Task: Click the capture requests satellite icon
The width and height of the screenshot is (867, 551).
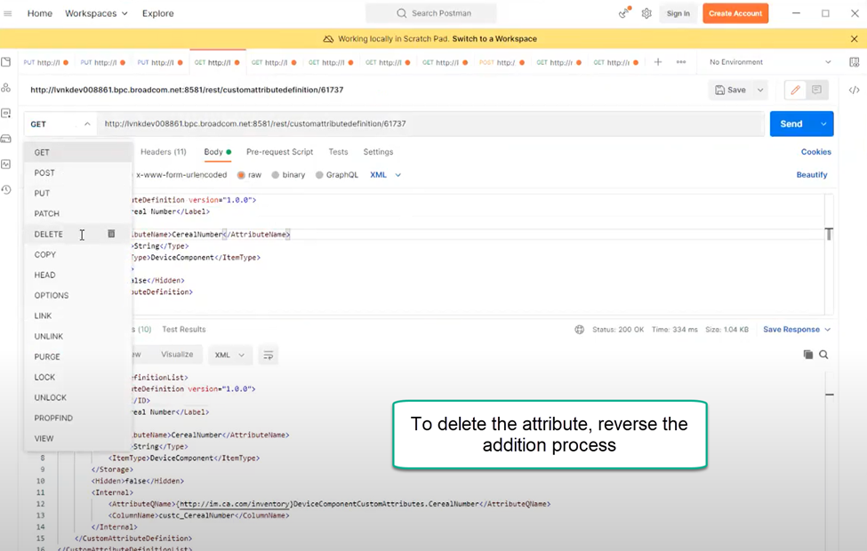Action: [x=624, y=12]
